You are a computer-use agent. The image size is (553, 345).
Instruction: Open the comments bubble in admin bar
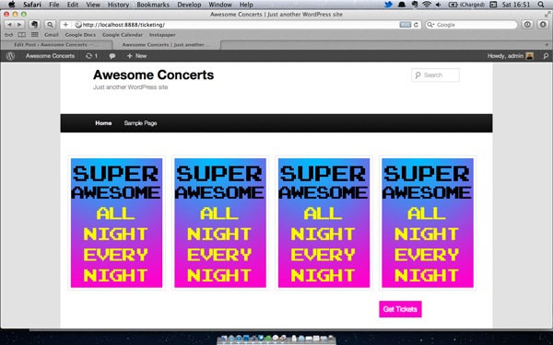coord(112,56)
